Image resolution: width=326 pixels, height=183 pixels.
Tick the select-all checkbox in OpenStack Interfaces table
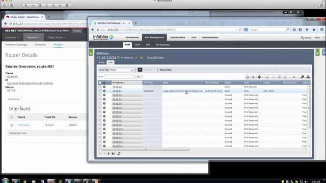[x=12, y=117]
